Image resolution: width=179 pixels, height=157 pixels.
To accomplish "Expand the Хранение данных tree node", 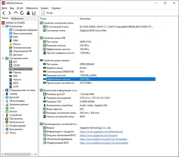I will click(x=3, y=104).
